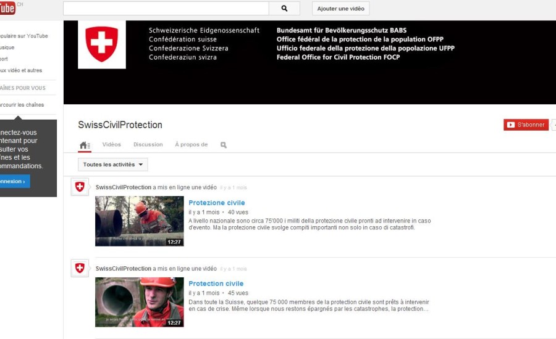
Task: Open the 'Protection civile' video title link
Action: [216, 284]
